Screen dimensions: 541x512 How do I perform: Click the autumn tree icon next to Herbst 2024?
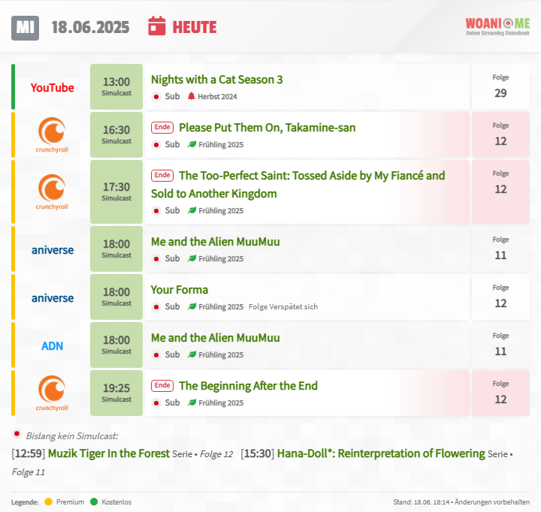(x=191, y=96)
